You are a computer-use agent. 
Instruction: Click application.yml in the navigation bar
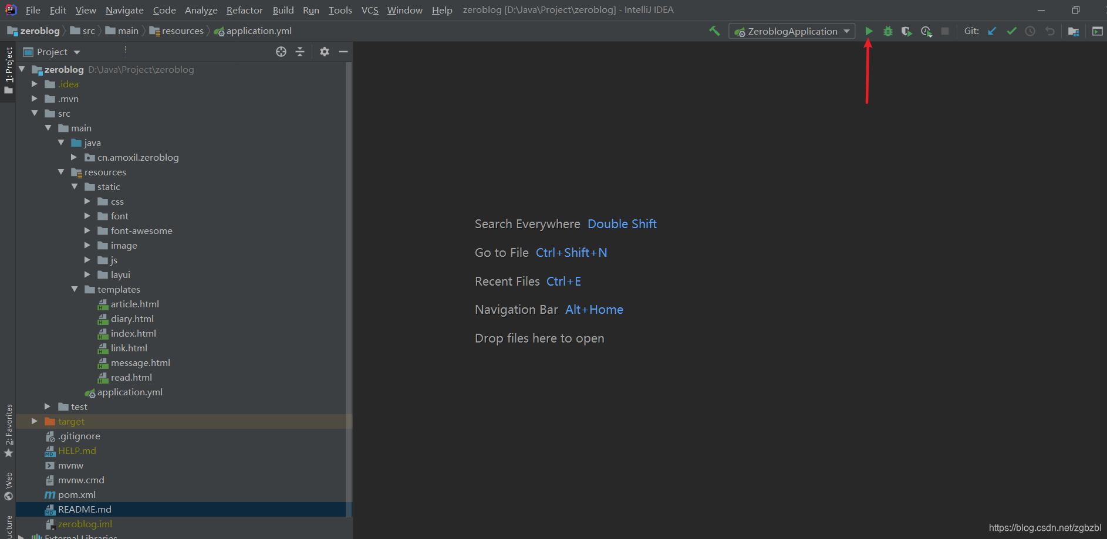tap(253, 30)
